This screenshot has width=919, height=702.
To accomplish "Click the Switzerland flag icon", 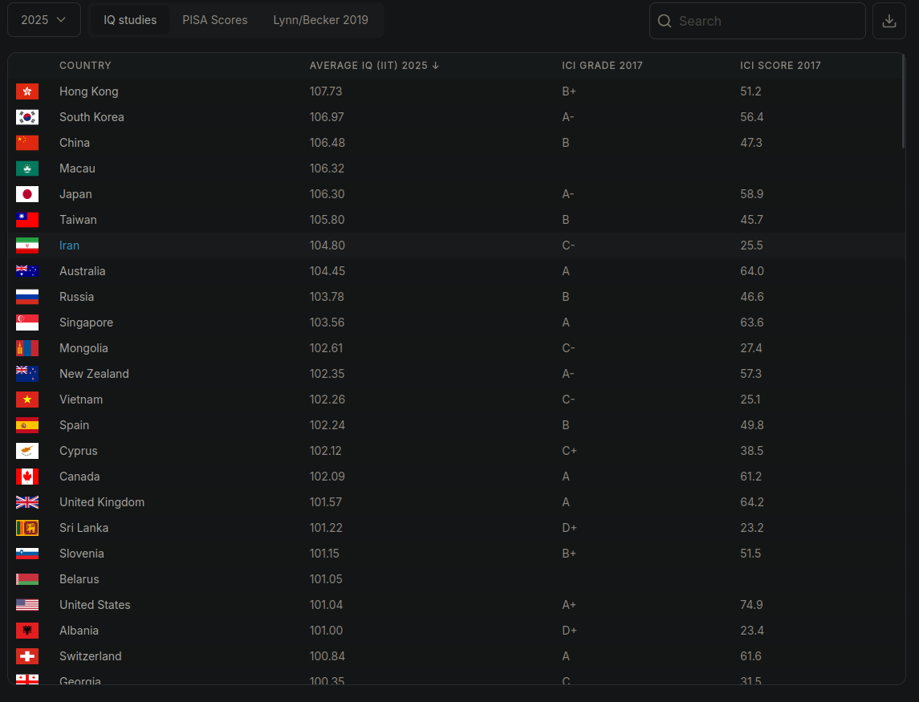I will click(x=27, y=656).
